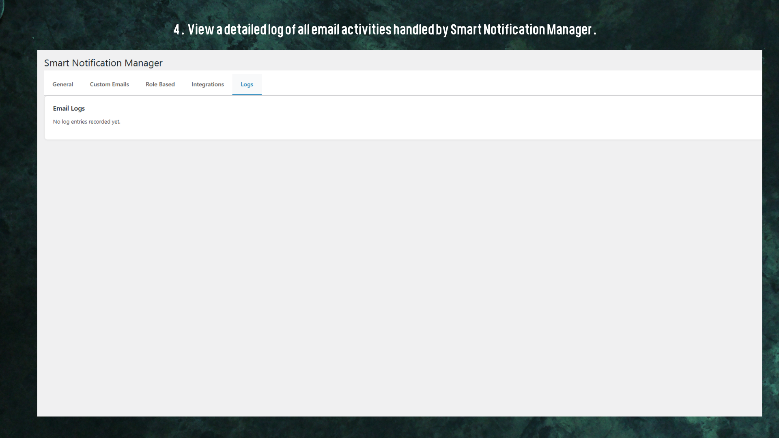View the Integrations tab

pos(207,84)
